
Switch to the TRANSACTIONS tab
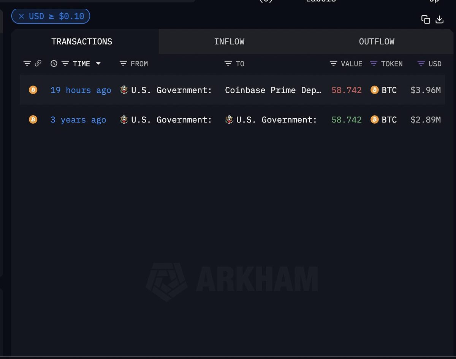82,41
